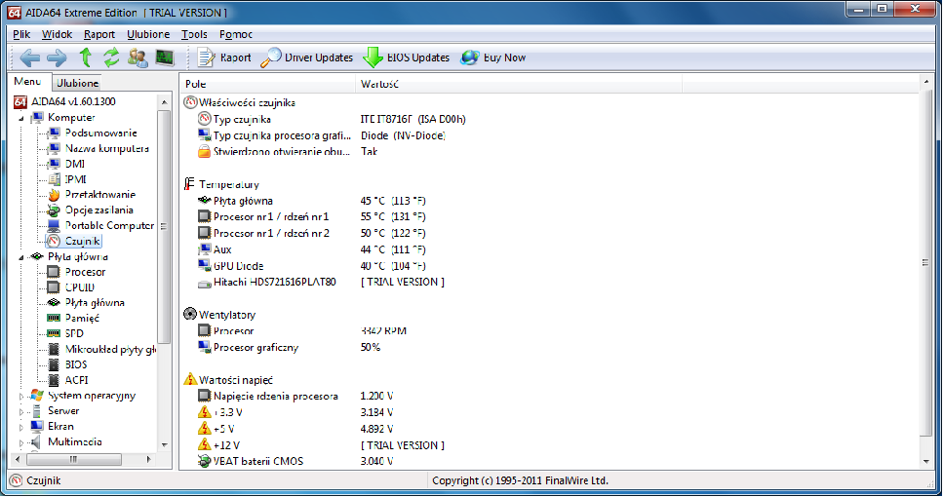Viewport: 944px width, 497px height.
Task: Open BIOS Updates in the toolbar
Action: coord(407,57)
